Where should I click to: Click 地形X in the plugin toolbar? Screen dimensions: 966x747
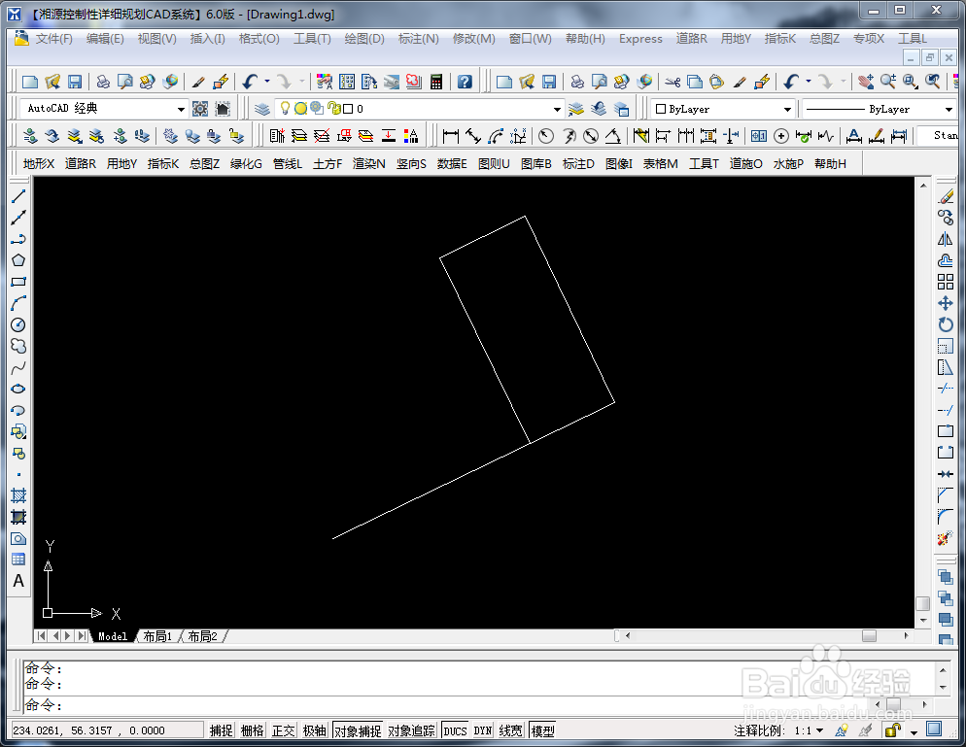coord(39,164)
